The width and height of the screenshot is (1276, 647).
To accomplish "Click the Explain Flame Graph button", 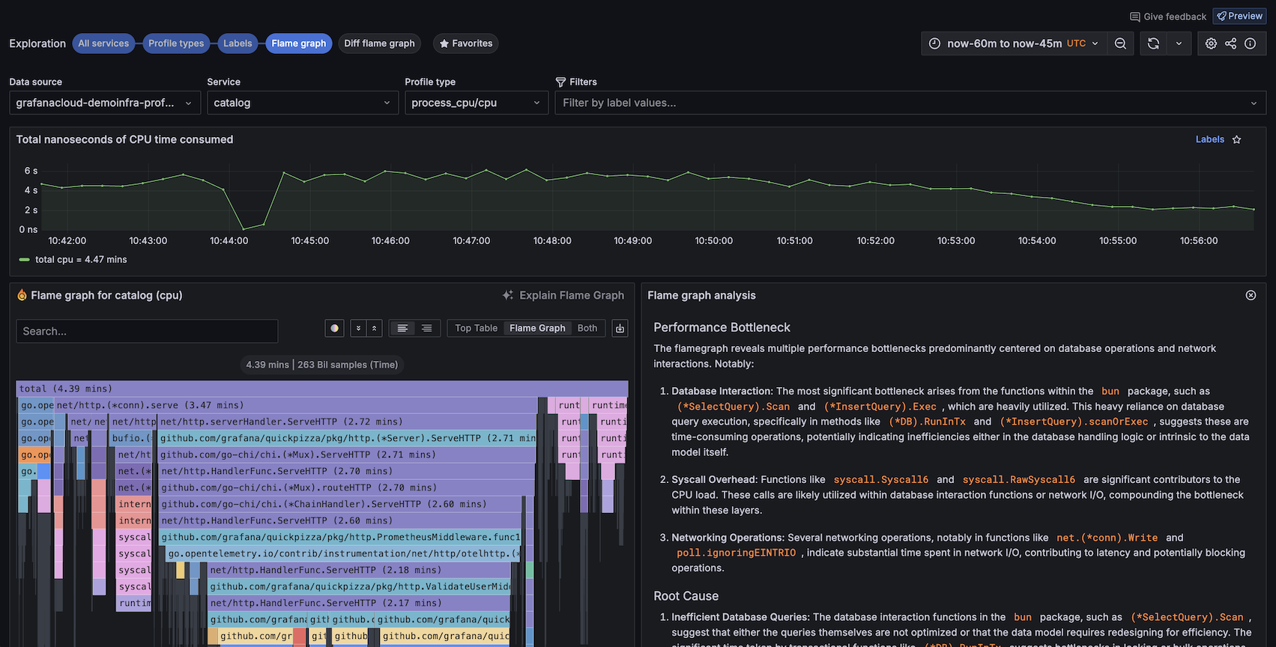I will click(563, 295).
